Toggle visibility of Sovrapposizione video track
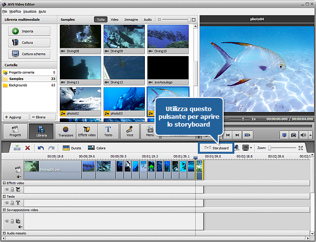Image resolution: width=316 pixels, height=242 pixels. point(6,221)
